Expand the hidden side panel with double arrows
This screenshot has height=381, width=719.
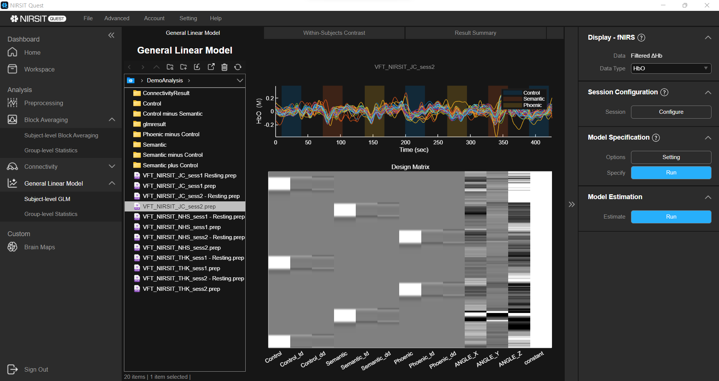click(x=571, y=204)
